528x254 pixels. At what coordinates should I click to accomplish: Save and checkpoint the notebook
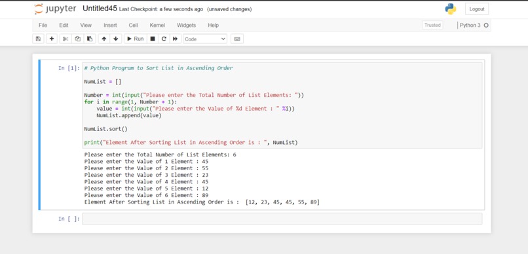coord(38,39)
